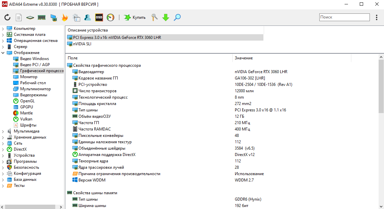Launch the system stability test flame icon

[65, 17]
